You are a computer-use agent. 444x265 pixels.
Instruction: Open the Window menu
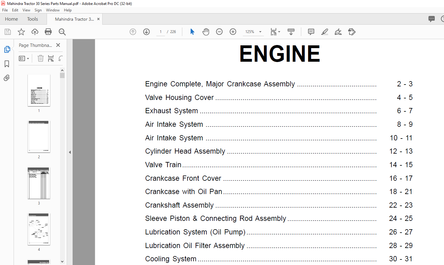(53, 10)
